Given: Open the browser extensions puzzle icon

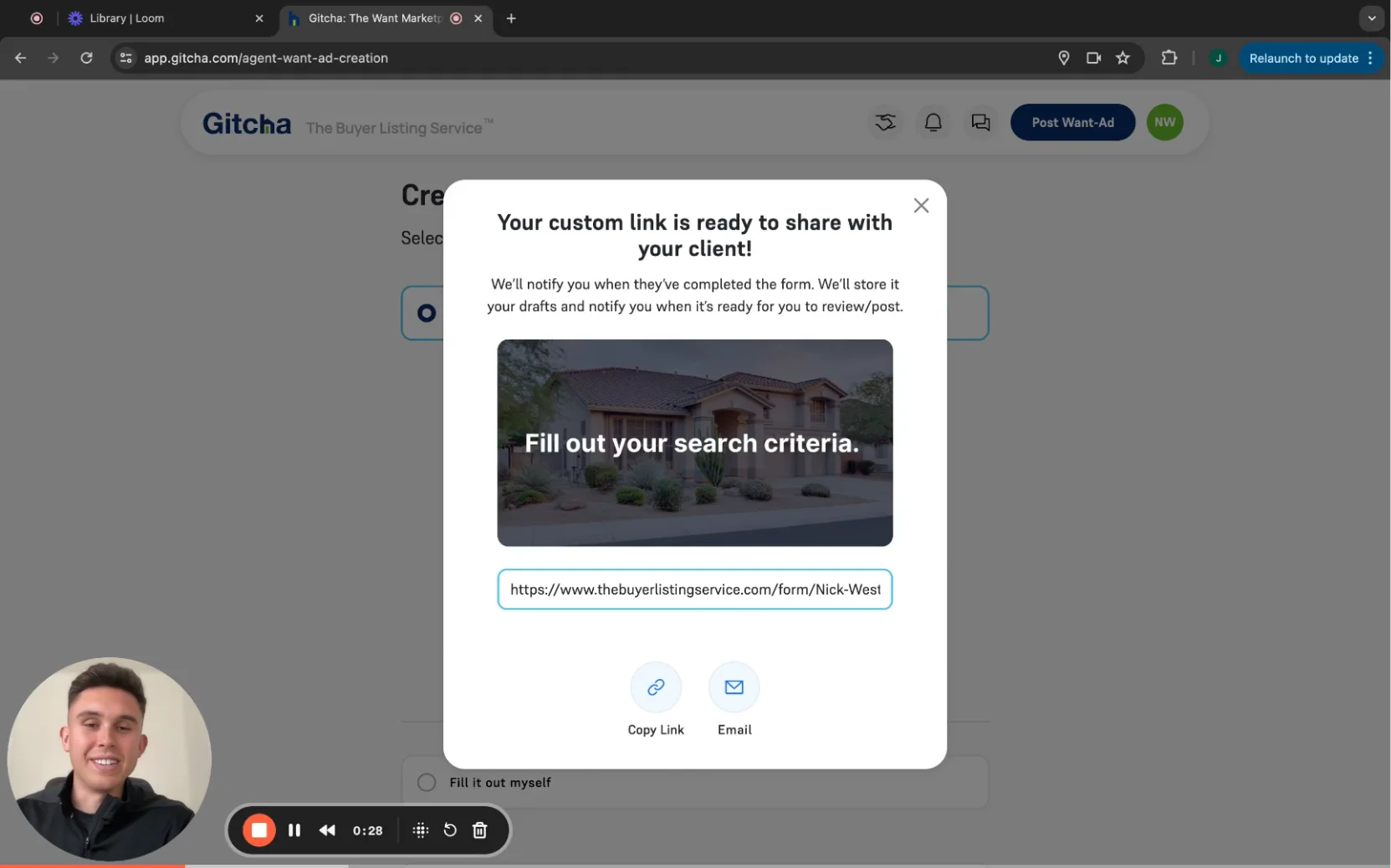Looking at the screenshot, I should point(1169,58).
